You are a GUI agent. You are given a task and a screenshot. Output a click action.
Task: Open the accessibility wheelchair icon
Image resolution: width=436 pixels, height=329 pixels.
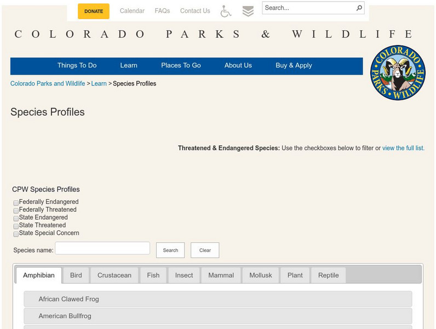tap(226, 11)
